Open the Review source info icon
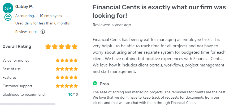The width and height of the screenshot is (234, 105). pyautogui.click(x=43, y=32)
